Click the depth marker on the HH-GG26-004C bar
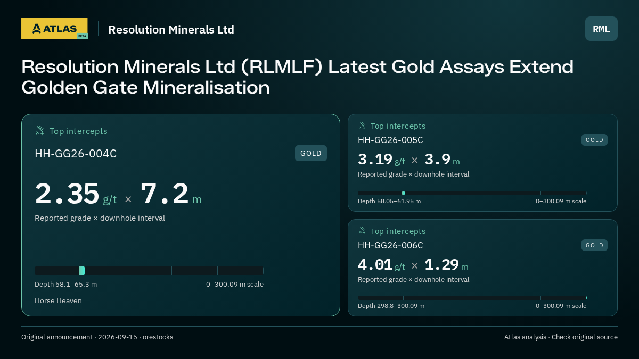The height and width of the screenshot is (359, 639). click(x=81, y=271)
